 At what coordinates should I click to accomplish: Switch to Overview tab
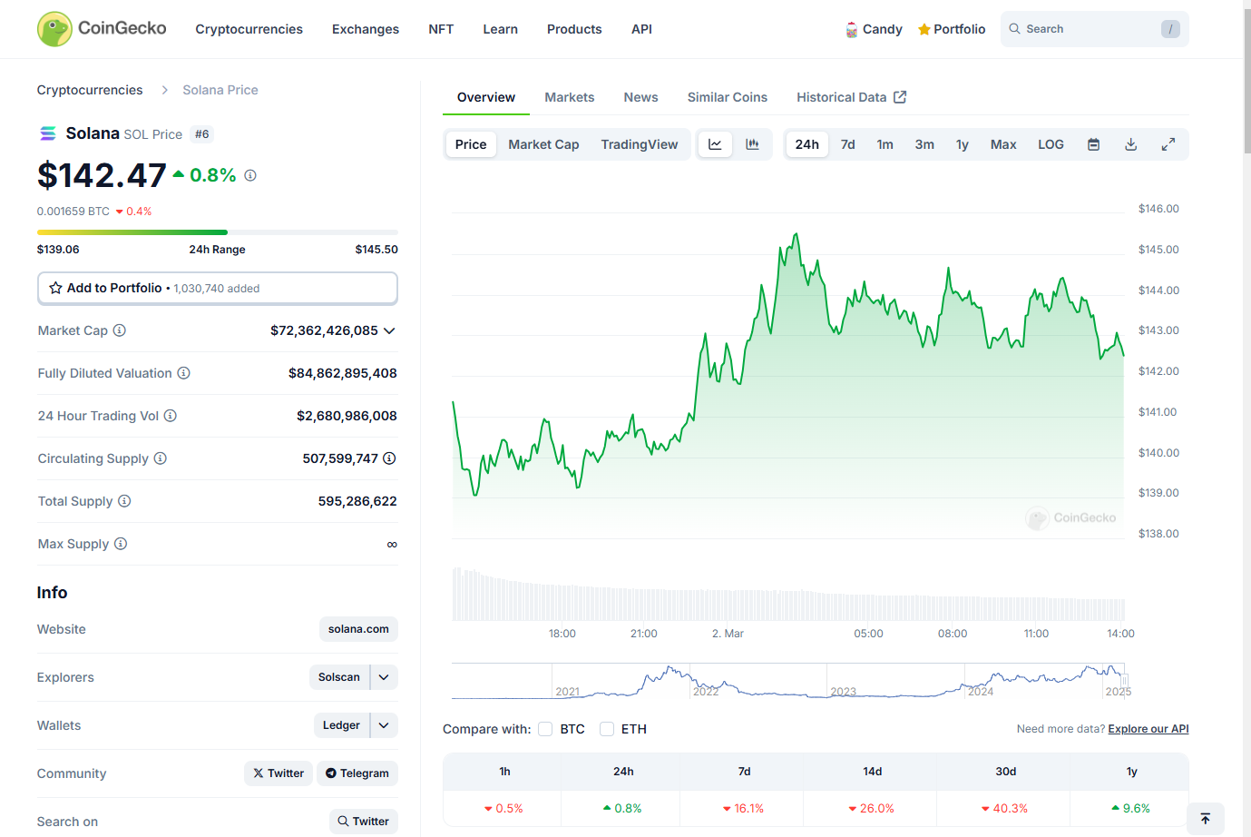tap(486, 97)
